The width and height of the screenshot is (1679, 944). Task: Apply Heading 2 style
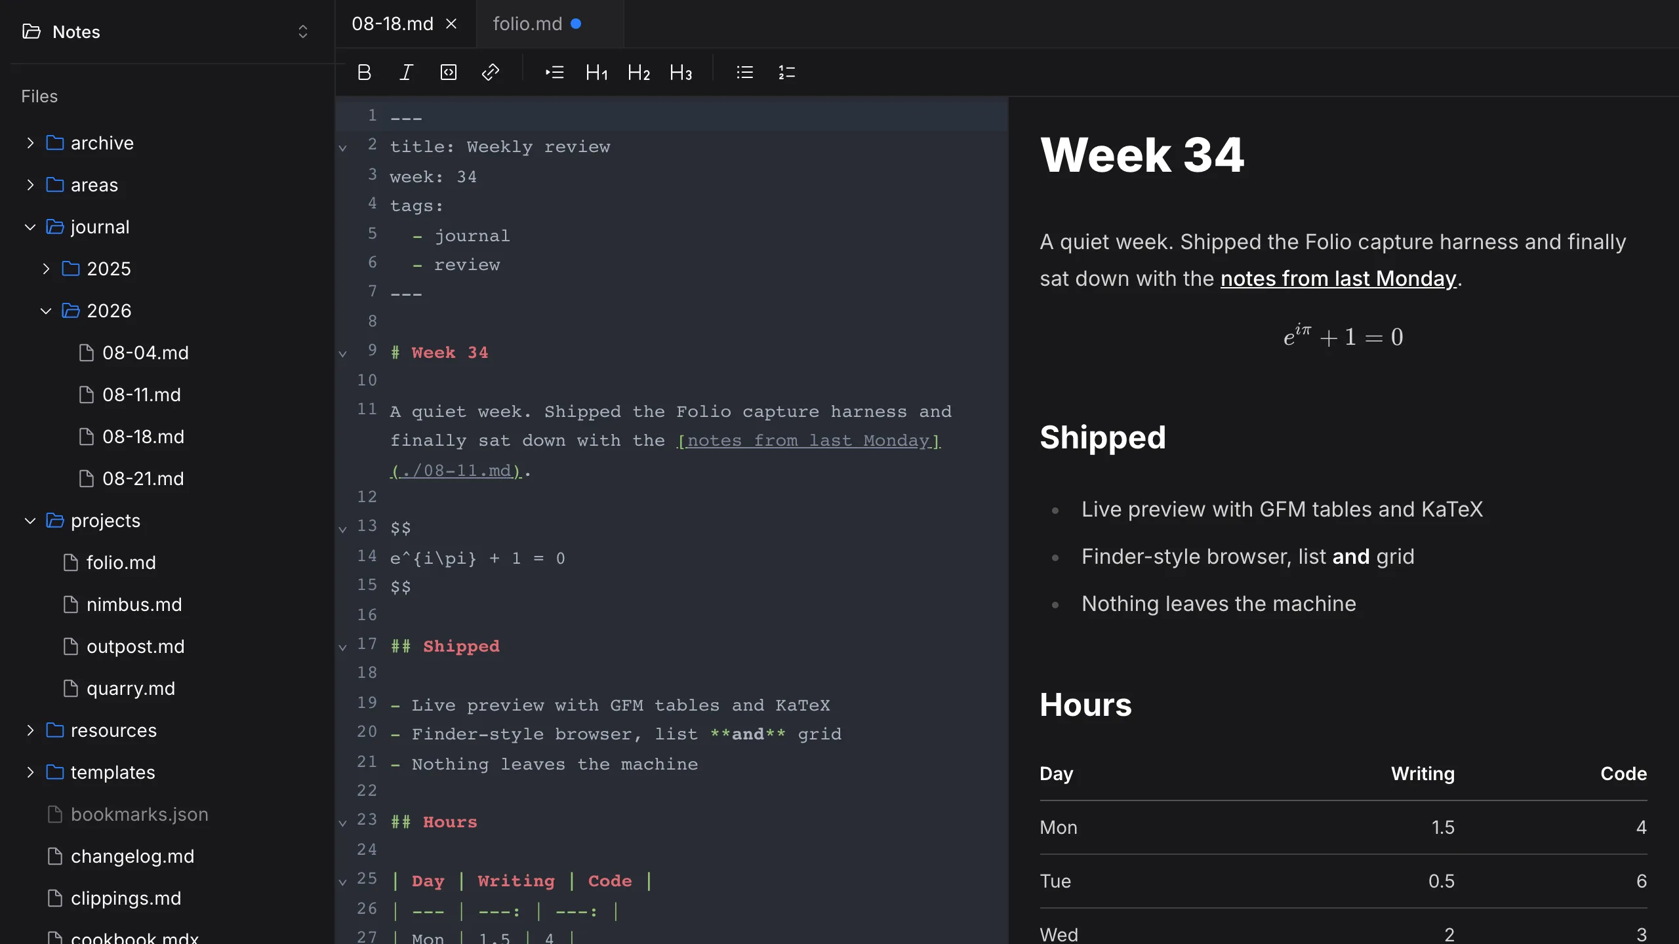[x=638, y=72]
